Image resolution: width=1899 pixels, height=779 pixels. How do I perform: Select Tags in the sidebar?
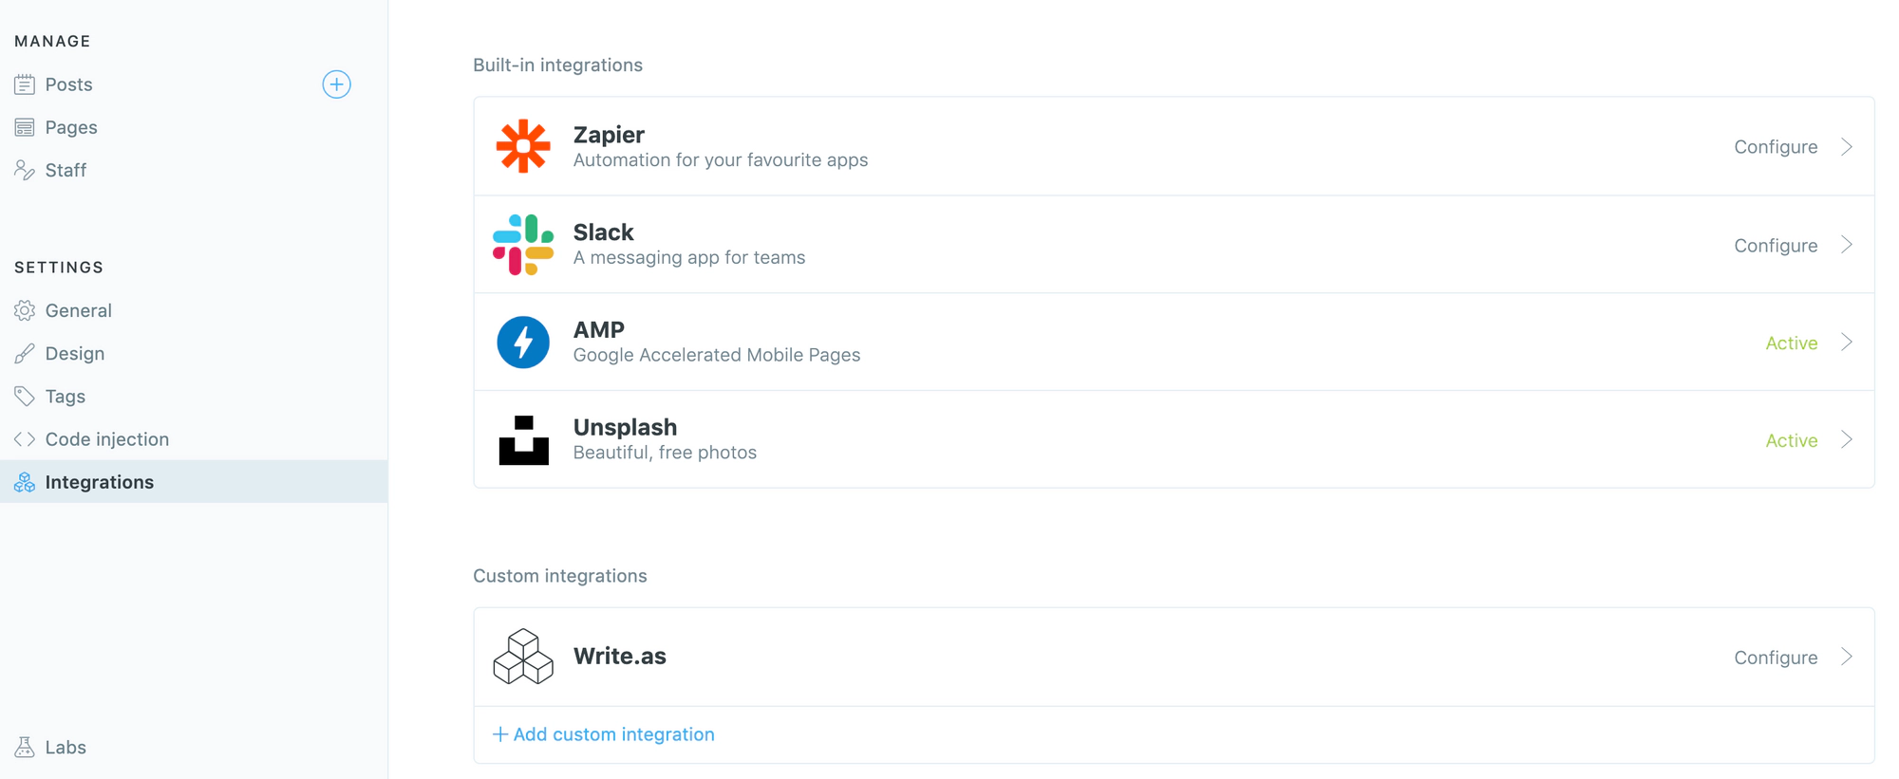tap(65, 397)
